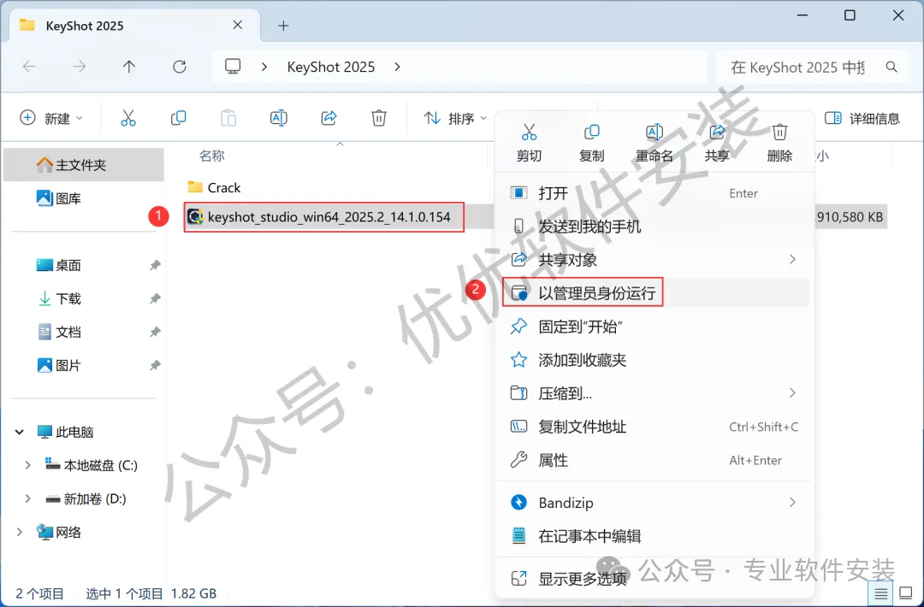This screenshot has width=924, height=607.
Task: Open a new tab with plus button
Action: click(x=283, y=26)
